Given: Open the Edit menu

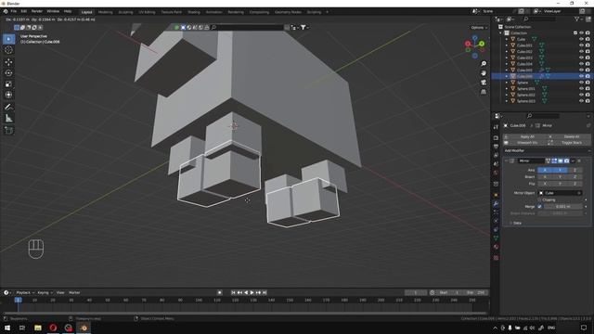Looking at the screenshot, I should coord(24,11).
